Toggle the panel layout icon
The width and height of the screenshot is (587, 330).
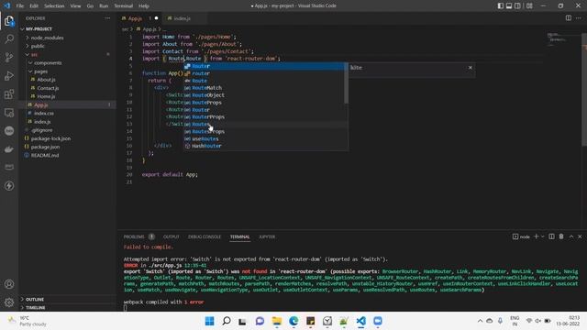click(509, 5)
